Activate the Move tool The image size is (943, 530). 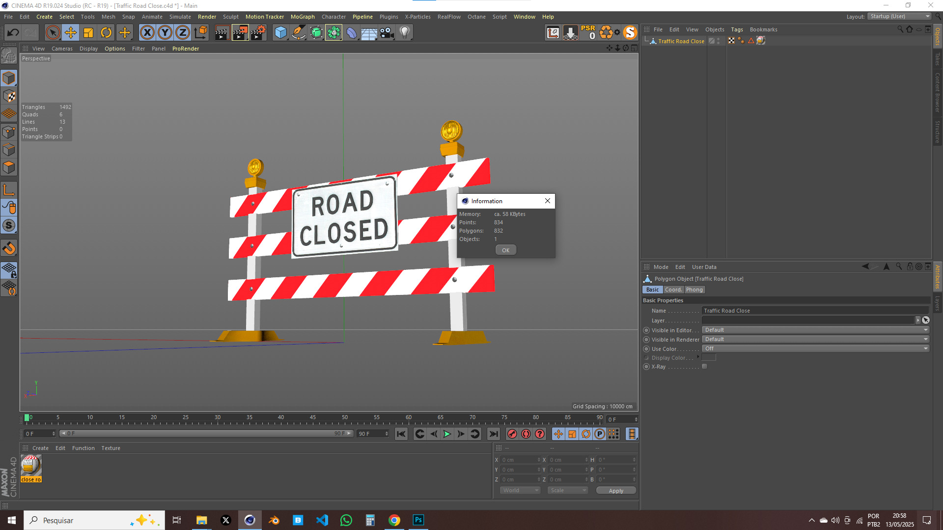tap(71, 33)
